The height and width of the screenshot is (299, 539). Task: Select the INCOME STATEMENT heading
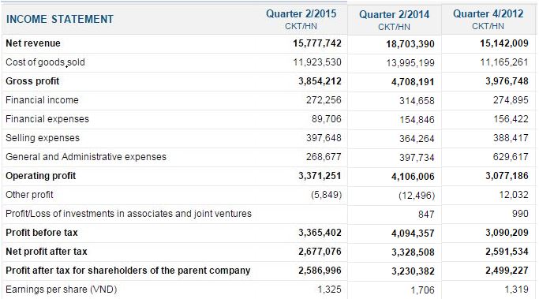point(60,19)
